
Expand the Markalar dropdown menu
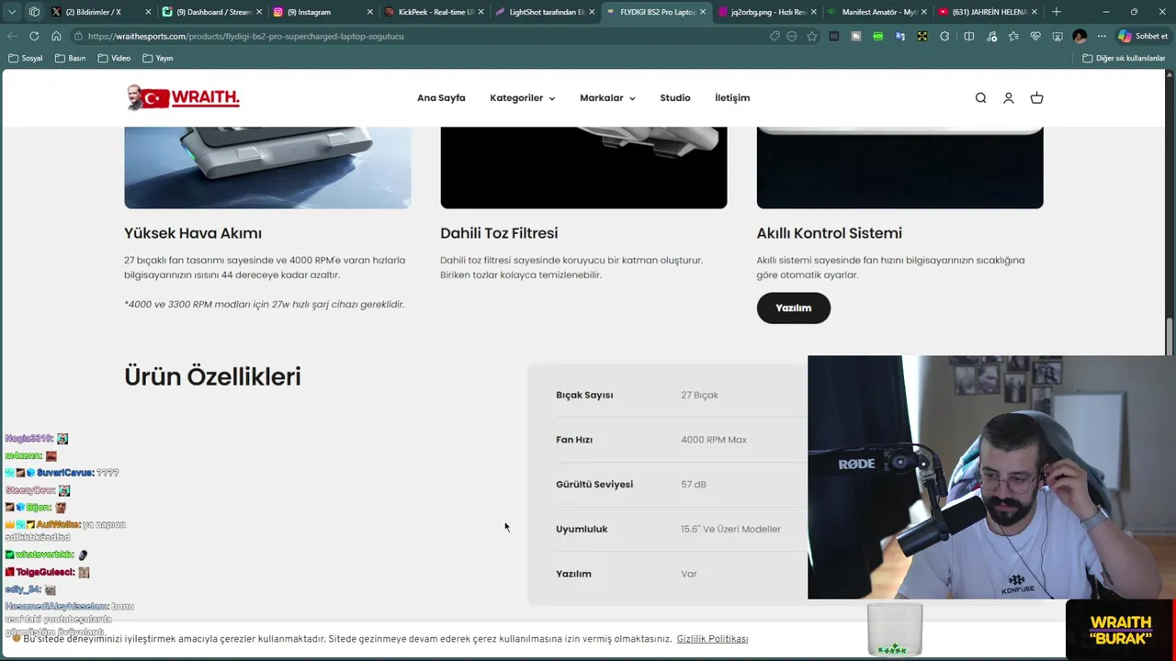pyautogui.click(x=607, y=98)
